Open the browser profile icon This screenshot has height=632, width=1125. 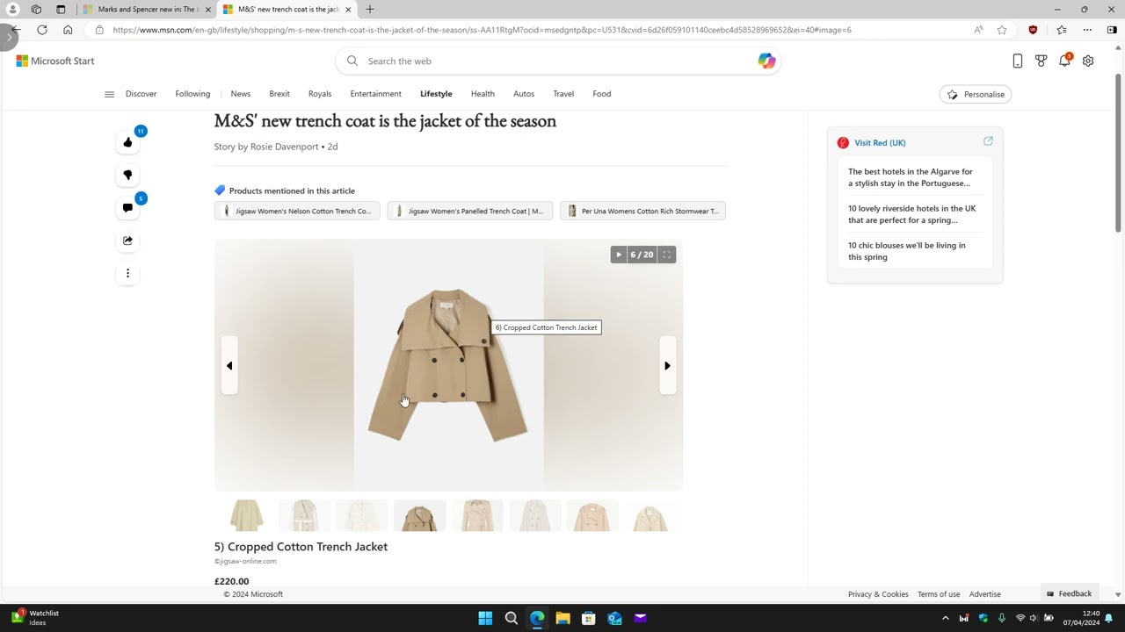point(12,10)
